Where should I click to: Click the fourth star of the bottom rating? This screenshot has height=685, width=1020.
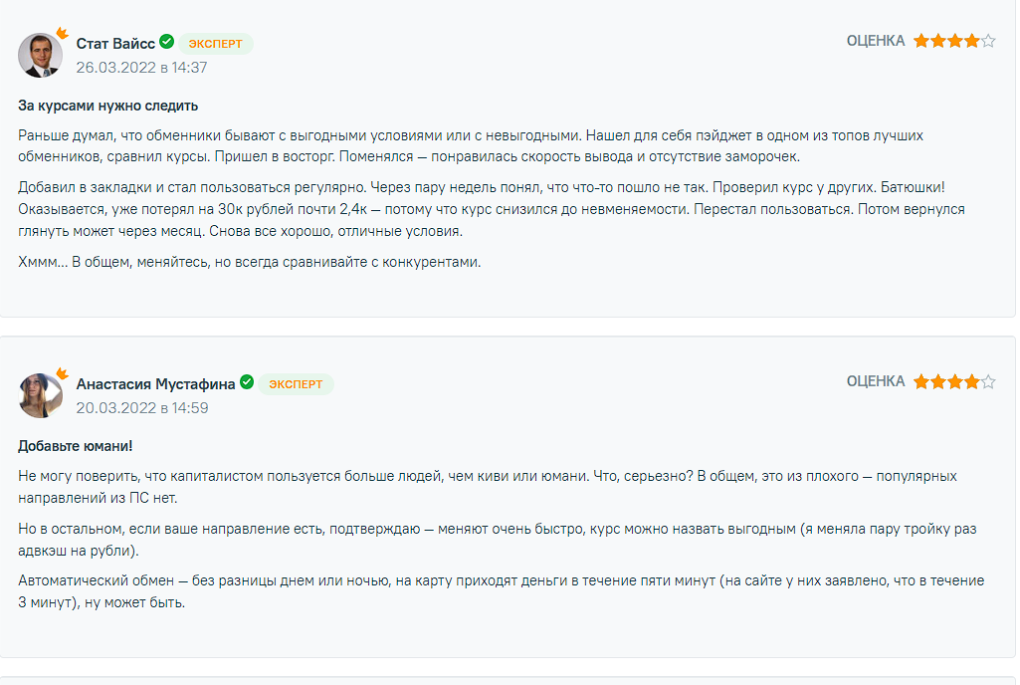[970, 380]
